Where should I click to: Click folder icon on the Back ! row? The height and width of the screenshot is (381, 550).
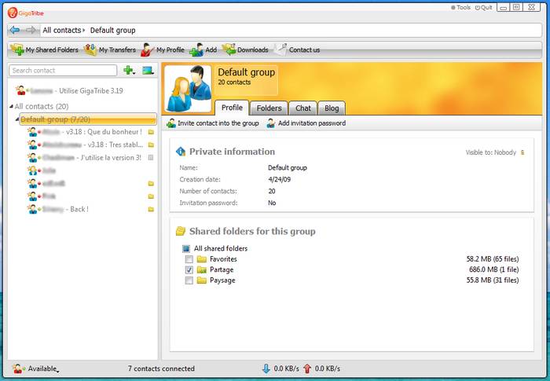click(x=151, y=210)
